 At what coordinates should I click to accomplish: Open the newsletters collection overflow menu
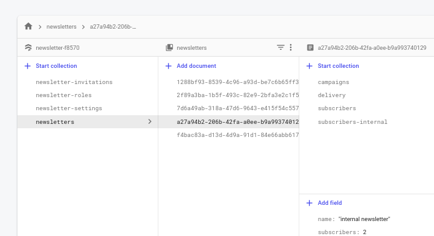[x=291, y=47]
